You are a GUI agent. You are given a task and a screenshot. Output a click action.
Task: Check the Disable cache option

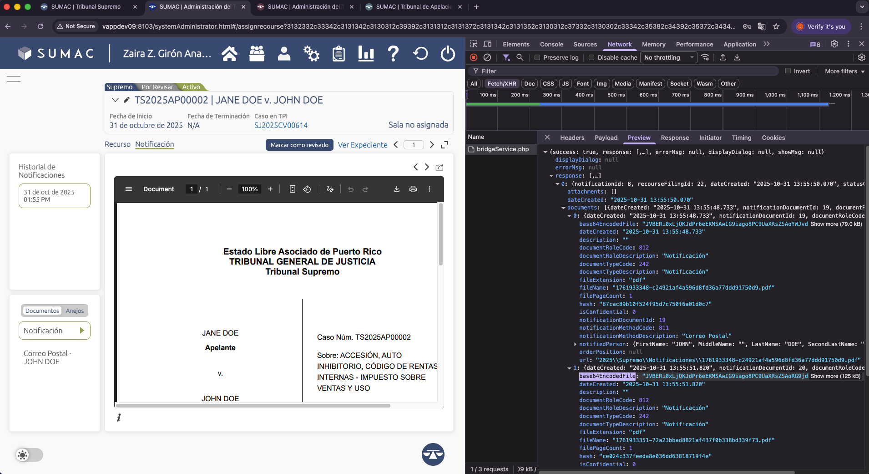pyautogui.click(x=591, y=57)
